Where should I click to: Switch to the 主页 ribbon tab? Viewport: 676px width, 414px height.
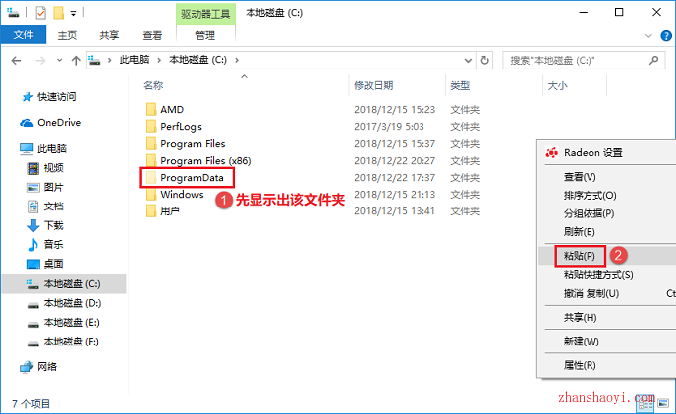(67, 35)
